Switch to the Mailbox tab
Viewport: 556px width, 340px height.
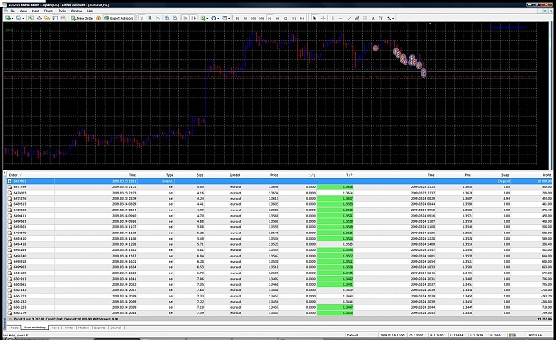click(84, 328)
